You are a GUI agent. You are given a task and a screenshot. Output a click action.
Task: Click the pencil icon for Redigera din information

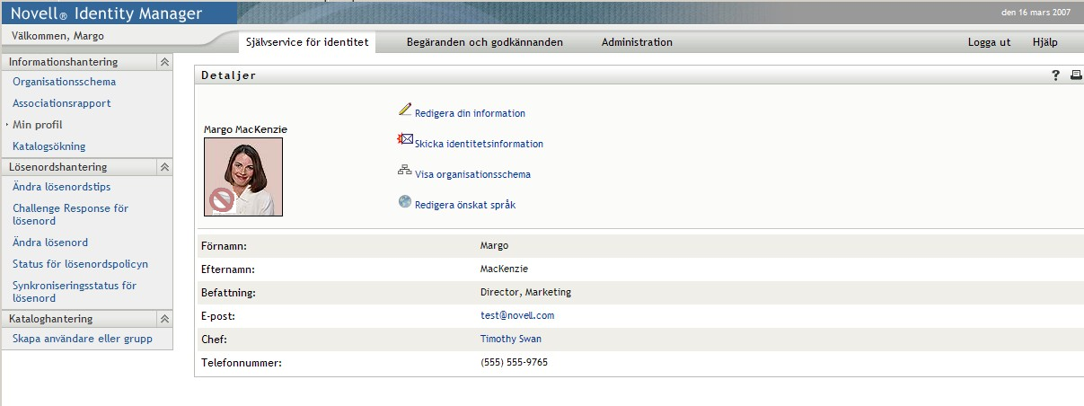coord(405,110)
